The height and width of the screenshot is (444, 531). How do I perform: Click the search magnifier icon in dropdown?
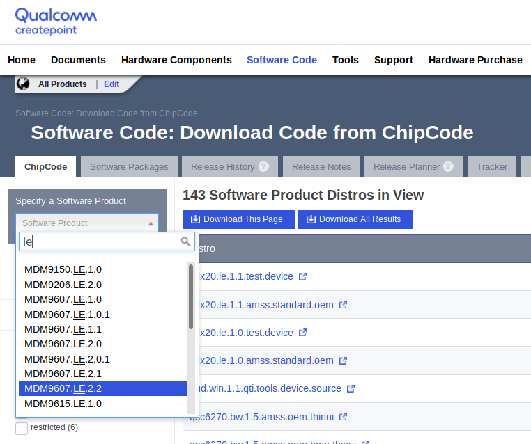[185, 241]
